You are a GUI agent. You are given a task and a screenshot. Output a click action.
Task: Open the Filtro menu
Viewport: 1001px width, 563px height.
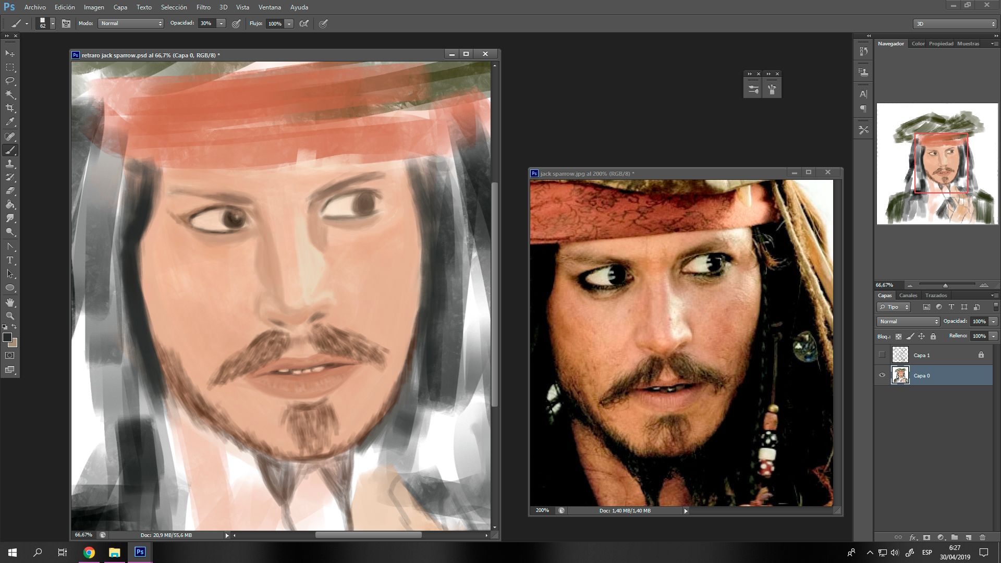(203, 7)
